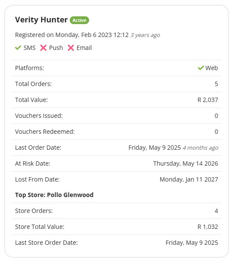Click the '3 years ago' relative time

click(x=145, y=35)
